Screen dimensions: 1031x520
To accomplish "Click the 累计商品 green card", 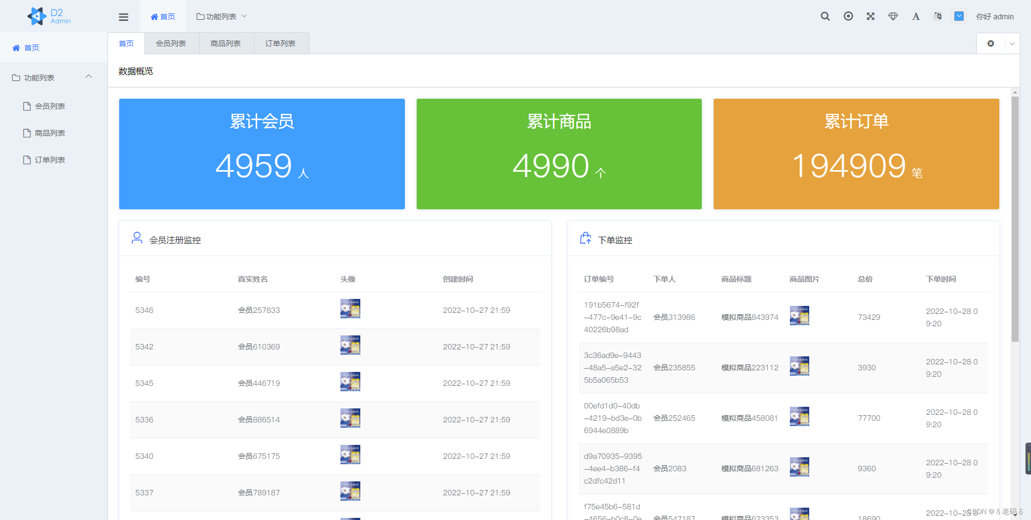I will click(x=559, y=154).
